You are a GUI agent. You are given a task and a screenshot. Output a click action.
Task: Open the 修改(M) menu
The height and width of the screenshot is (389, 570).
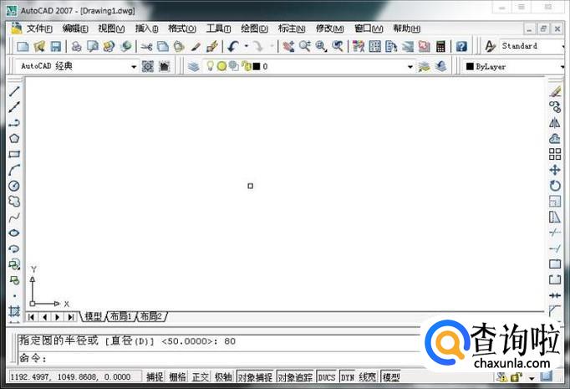[329, 28]
